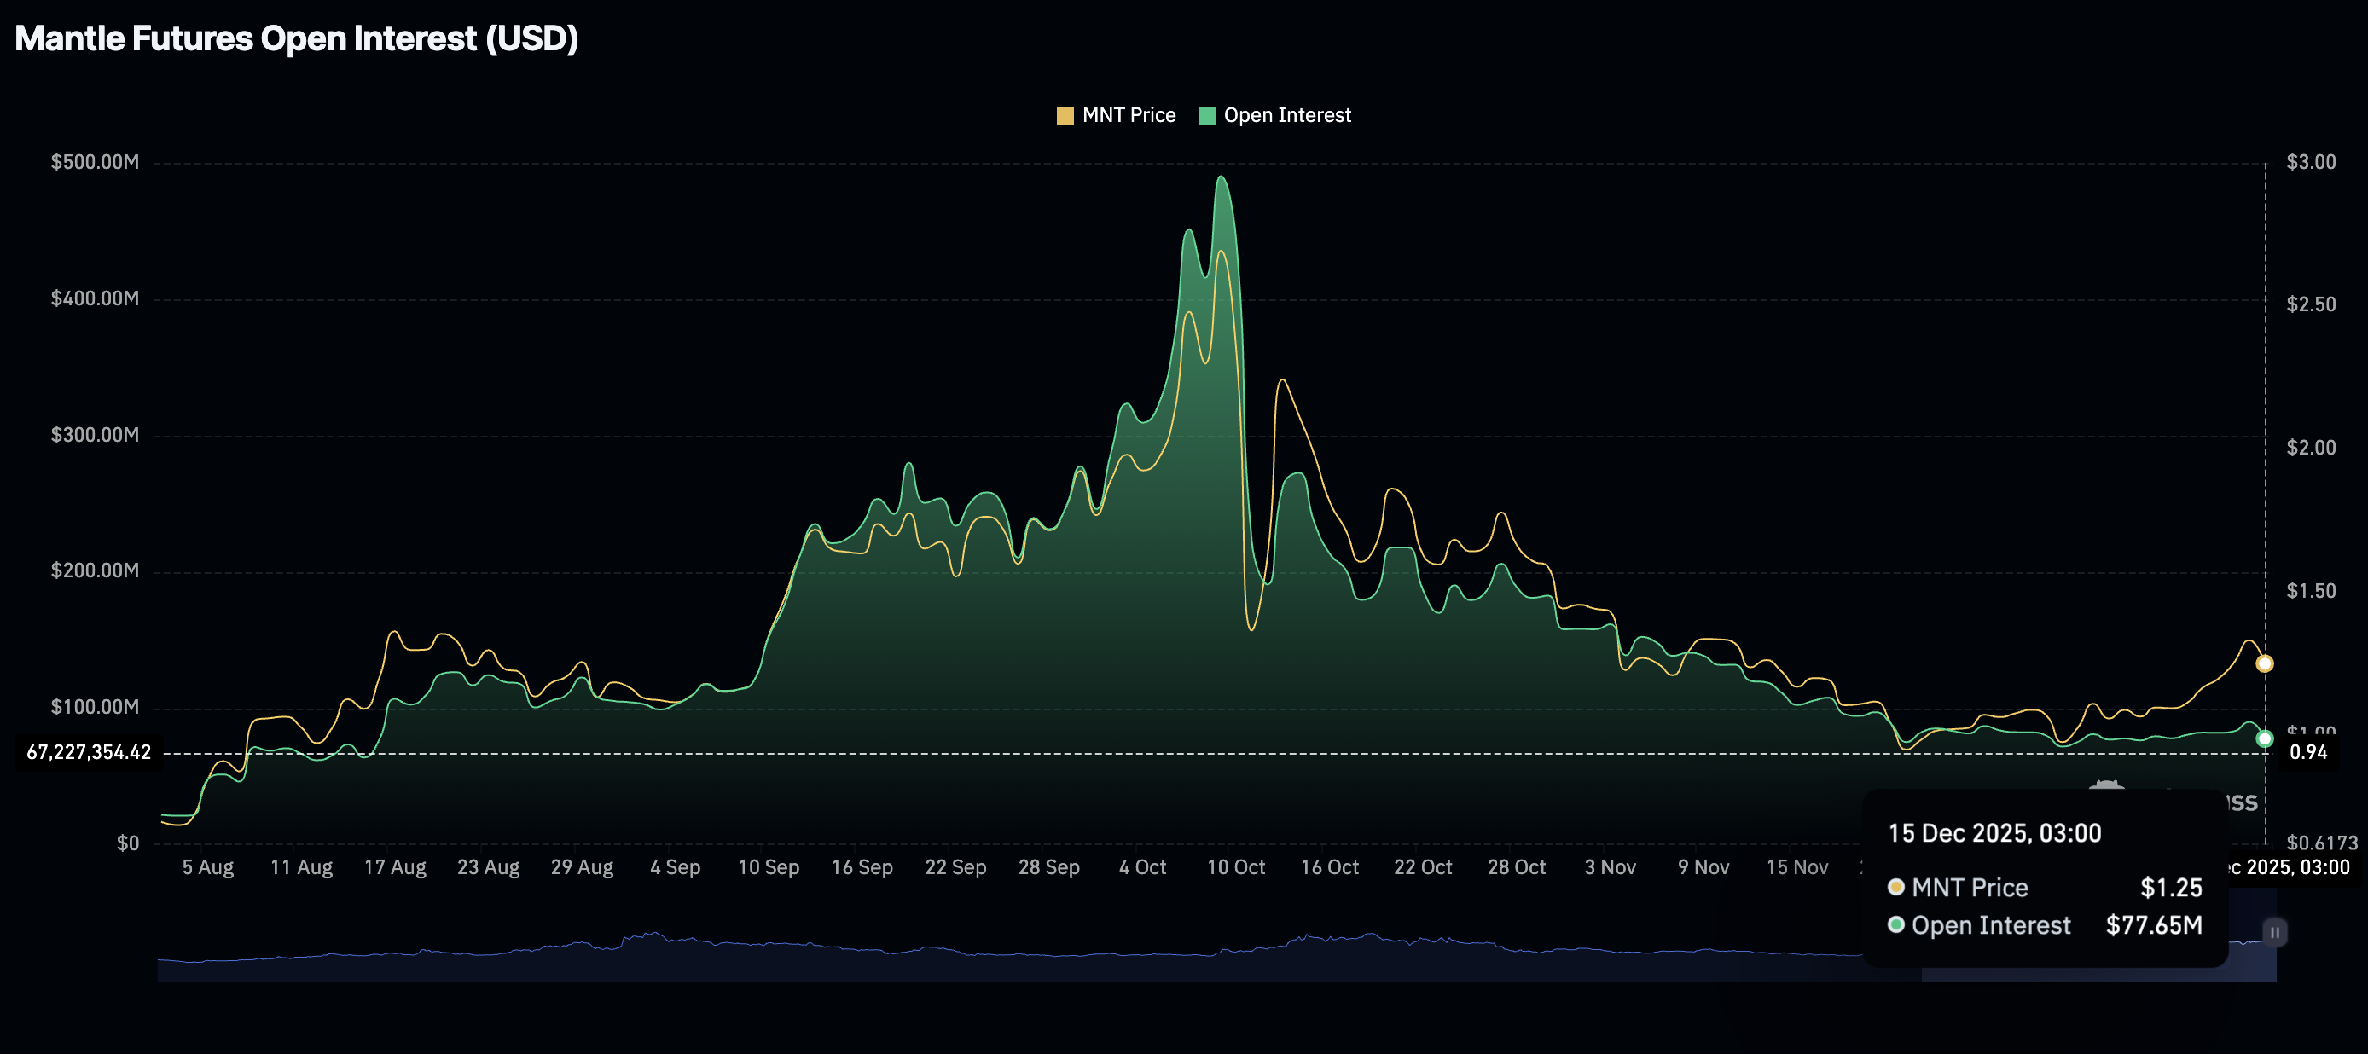This screenshot has width=2368, height=1054.
Task: Select the 10 Oct date label on the x-axis
Action: tap(1236, 866)
